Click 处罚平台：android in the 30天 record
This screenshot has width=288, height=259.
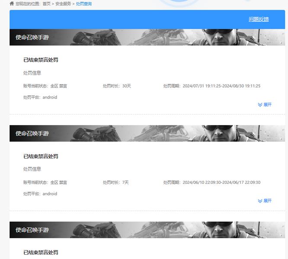[x=40, y=97]
